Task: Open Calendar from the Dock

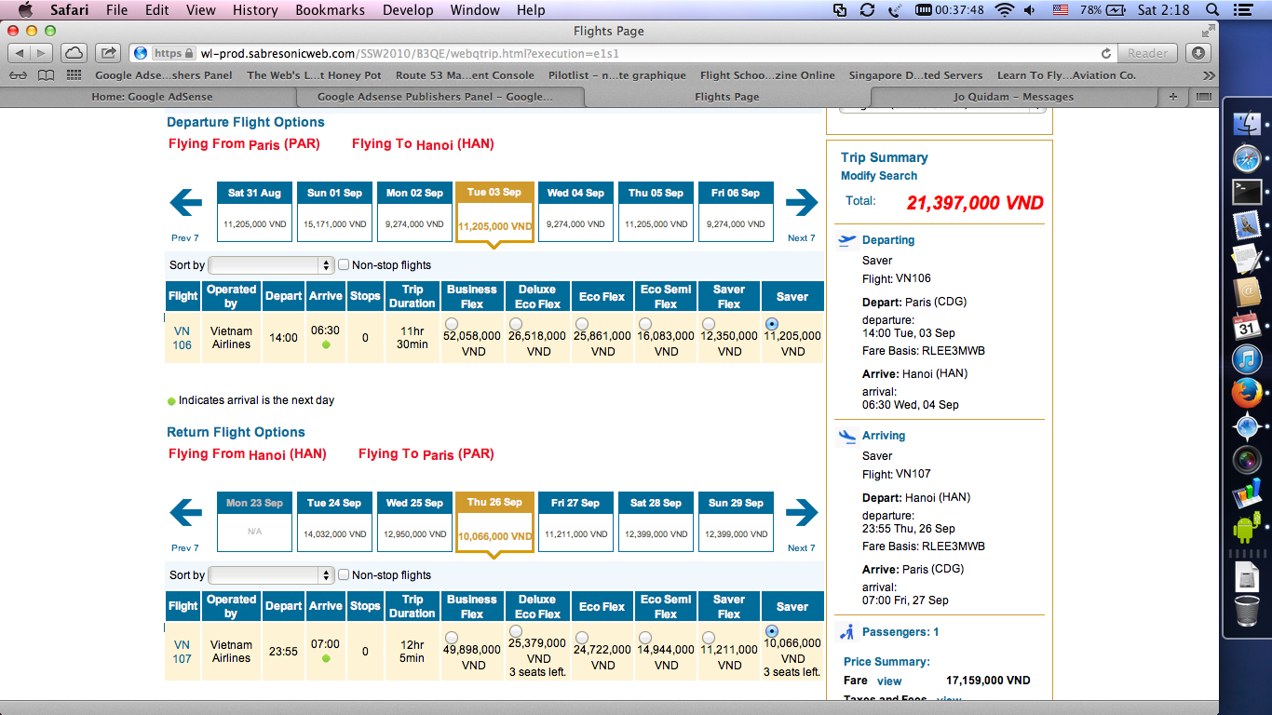Action: [x=1247, y=326]
